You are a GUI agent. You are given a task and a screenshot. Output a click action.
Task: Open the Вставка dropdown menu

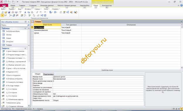pyautogui.click(x=28, y=9)
